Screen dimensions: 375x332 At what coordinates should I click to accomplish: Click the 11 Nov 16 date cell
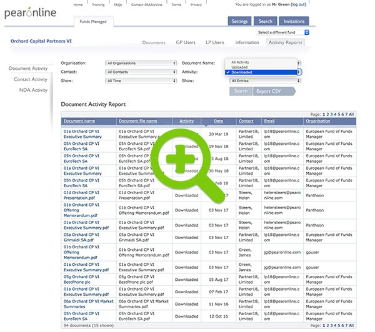(218, 304)
